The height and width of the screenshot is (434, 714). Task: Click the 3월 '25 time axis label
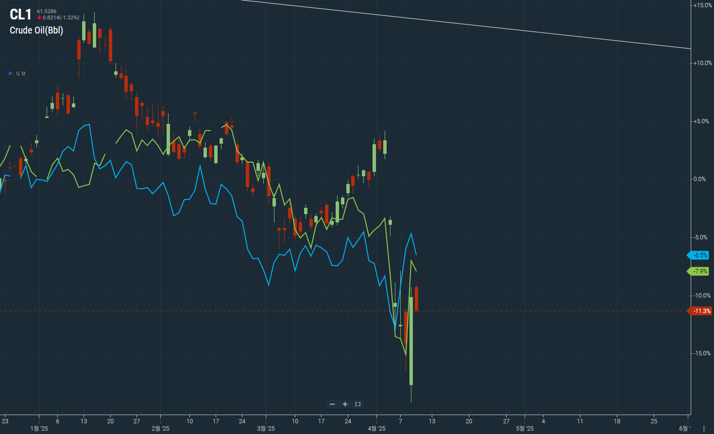coord(266,428)
